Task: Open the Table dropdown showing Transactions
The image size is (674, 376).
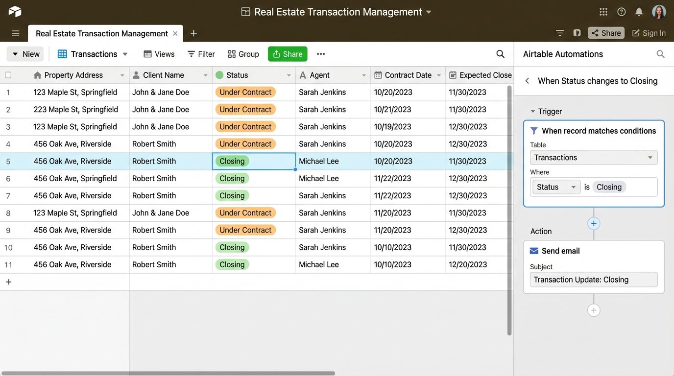Action: [593, 157]
